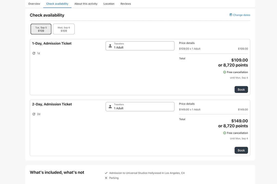Image resolution: width=277 pixels, height=184 pixels.
Task: Click info icon beside 2-Day Free cancellation
Action: tap(225, 133)
